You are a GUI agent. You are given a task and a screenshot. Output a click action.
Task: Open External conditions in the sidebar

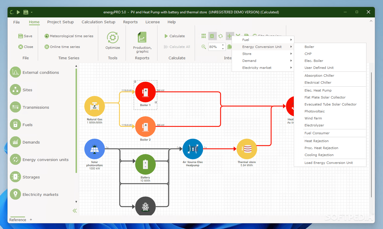(35, 72)
